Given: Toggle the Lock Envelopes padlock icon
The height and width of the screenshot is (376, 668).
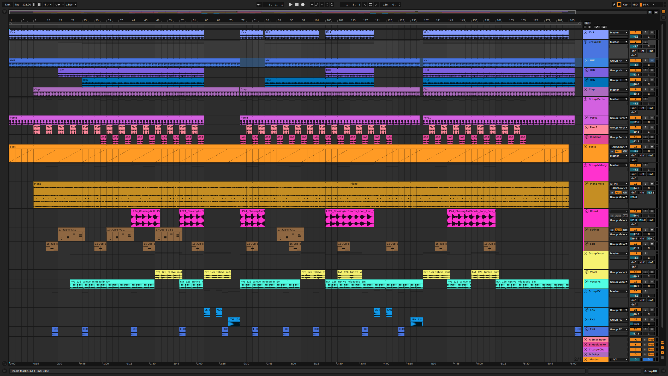Looking at the screenshot, I should coord(604,27).
